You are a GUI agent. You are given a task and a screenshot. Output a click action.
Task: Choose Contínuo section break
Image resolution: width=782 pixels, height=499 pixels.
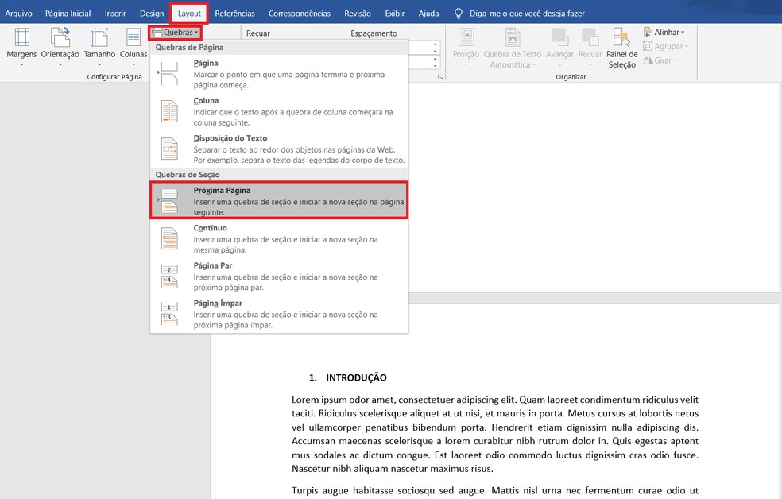[279, 238]
